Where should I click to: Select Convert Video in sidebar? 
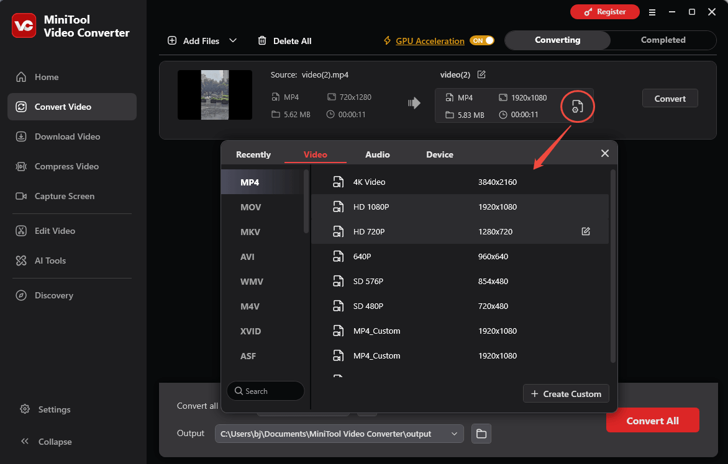pyautogui.click(x=72, y=107)
